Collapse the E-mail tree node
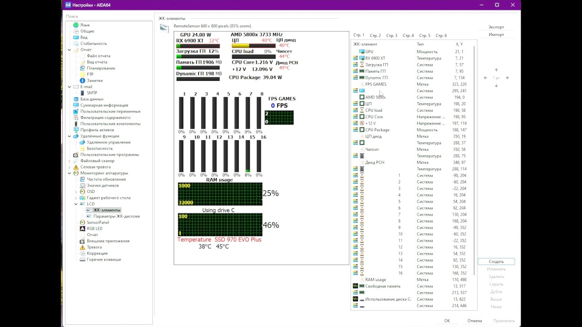Viewport: 582px width, 327px height. (x=70, y=87)
